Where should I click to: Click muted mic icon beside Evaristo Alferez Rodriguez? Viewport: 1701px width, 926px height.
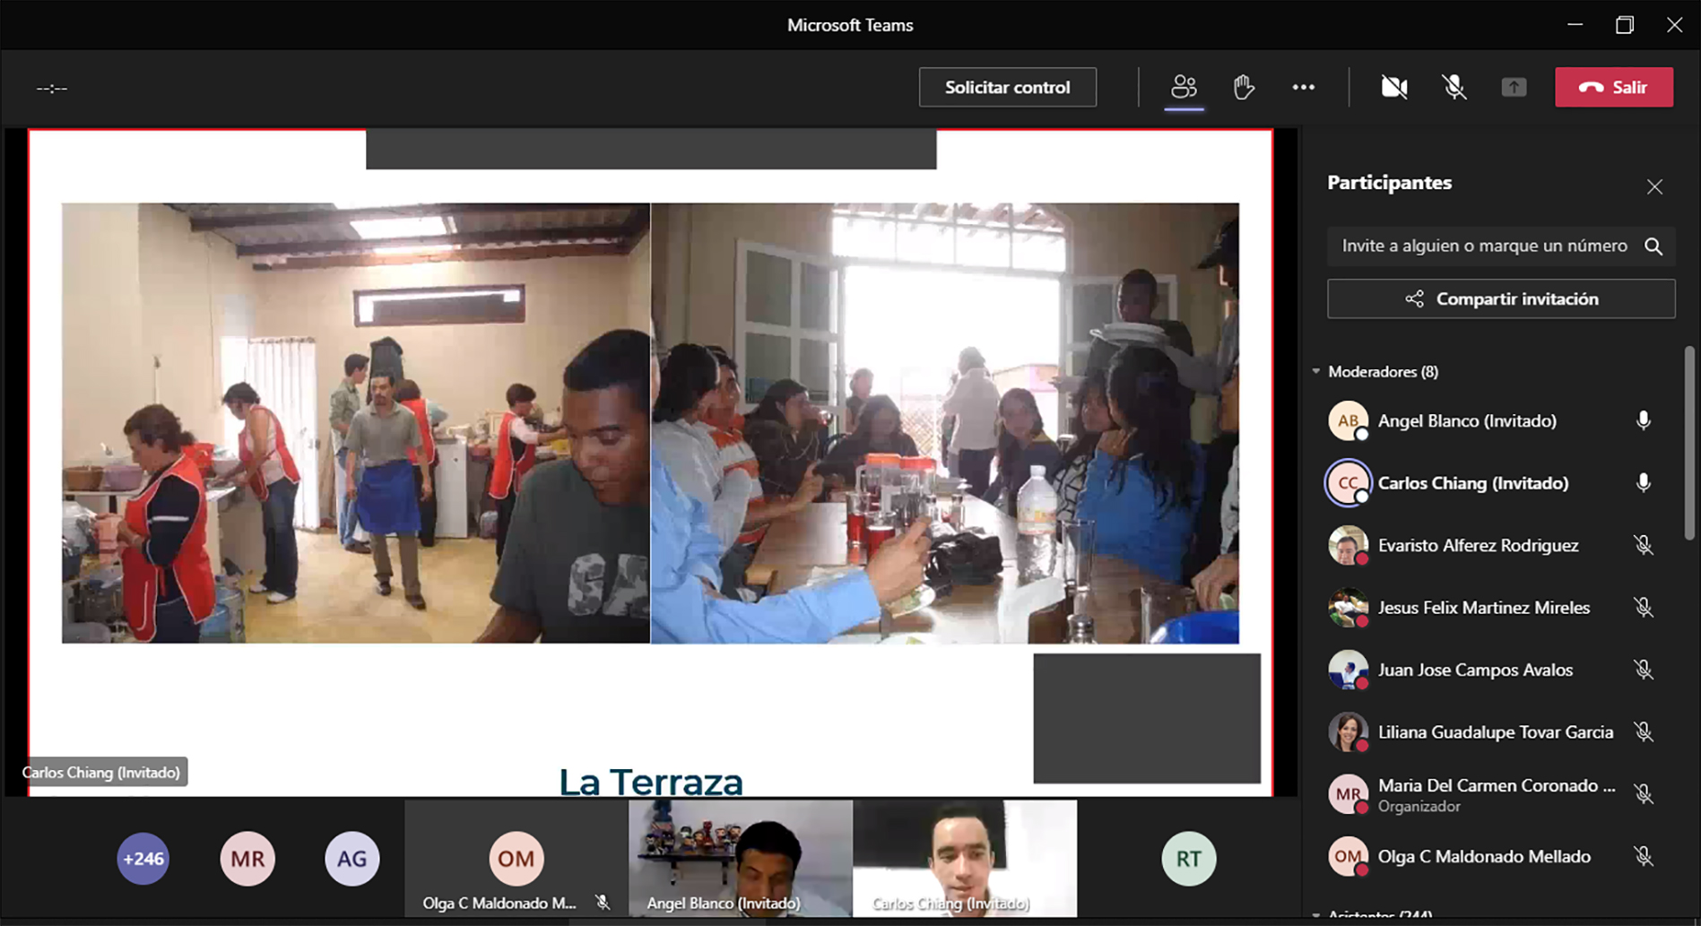1643,545
